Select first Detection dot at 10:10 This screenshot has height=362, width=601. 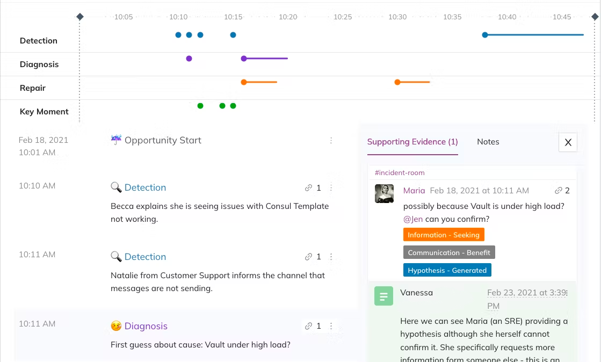coord(178,35)
